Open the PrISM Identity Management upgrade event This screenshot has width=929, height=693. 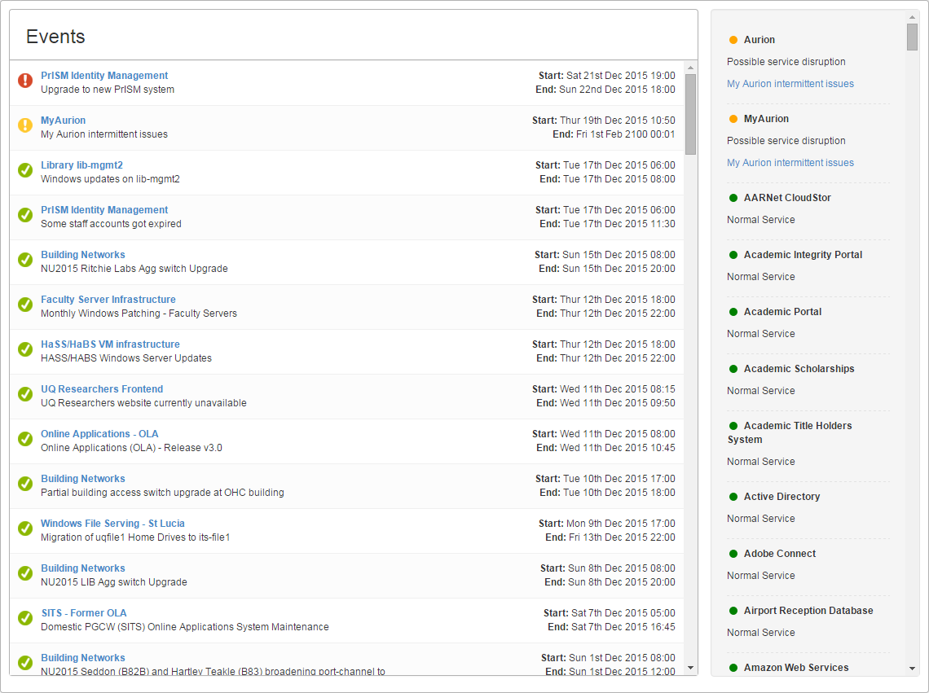coord(104,75)
